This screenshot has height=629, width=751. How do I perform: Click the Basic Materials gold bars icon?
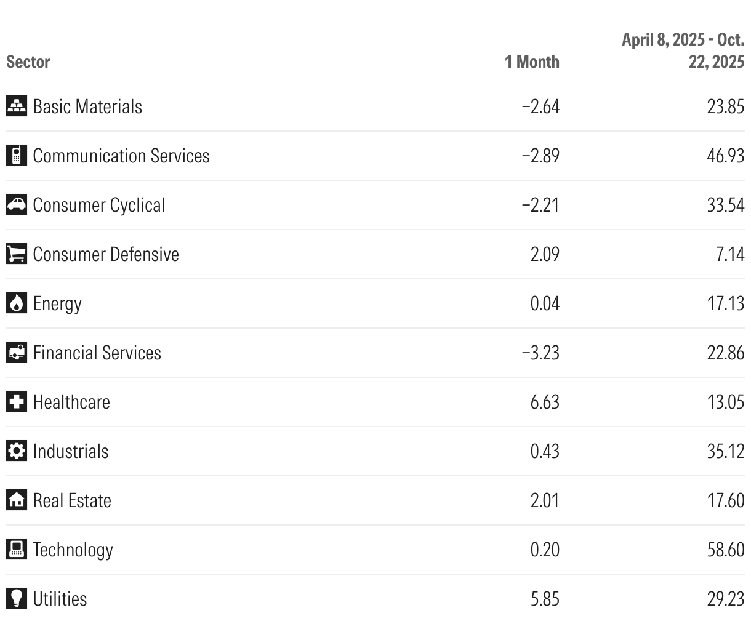click(x=17, y=106)
